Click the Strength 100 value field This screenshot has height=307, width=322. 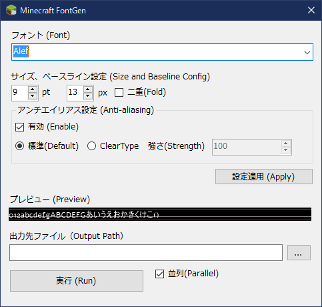click(247, 147)
